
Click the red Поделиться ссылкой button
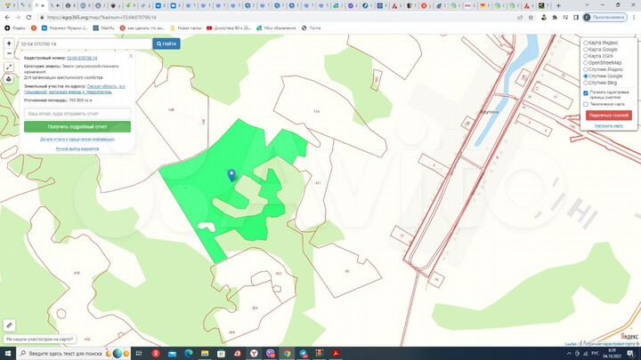click(609, 116)
